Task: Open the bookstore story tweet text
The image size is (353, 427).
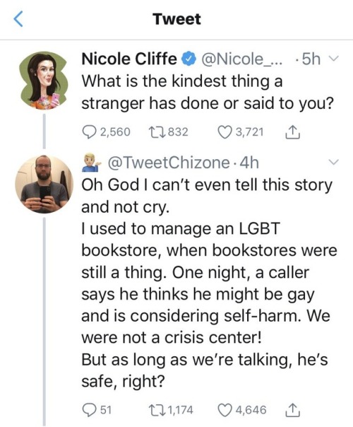Action: 209,283
